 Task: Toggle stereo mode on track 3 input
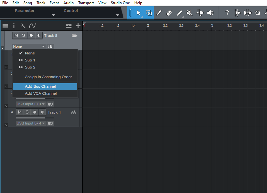pos(50,104)
